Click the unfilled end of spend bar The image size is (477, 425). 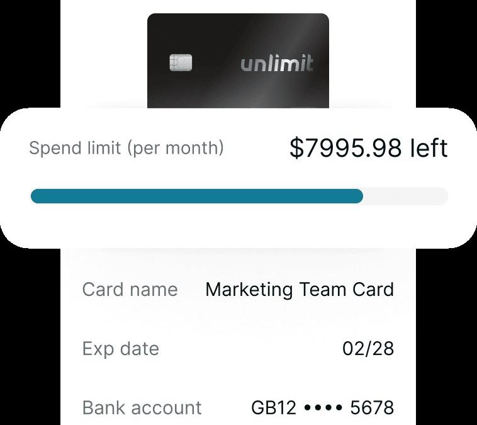click(x=405, y=196)
